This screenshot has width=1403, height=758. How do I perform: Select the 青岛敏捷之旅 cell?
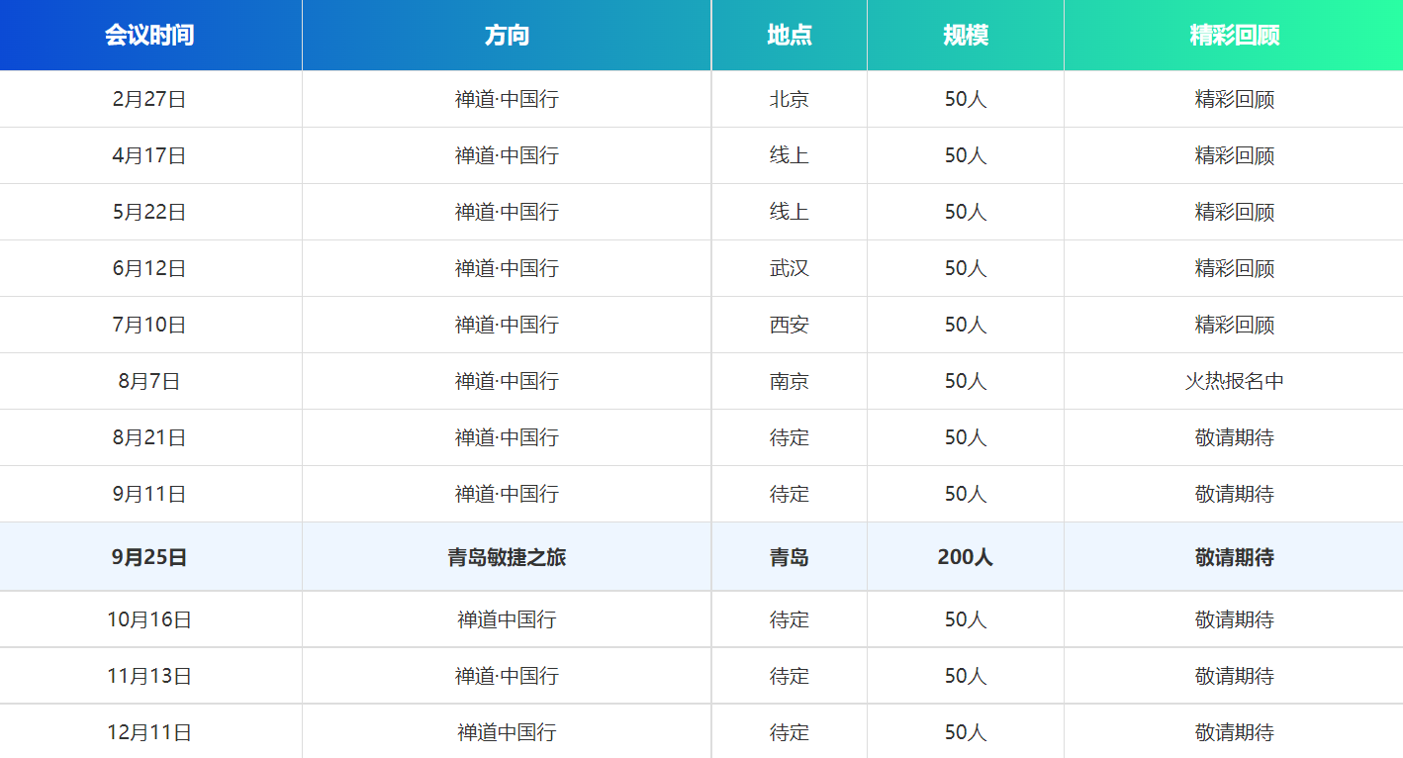(x=507, y=557)
